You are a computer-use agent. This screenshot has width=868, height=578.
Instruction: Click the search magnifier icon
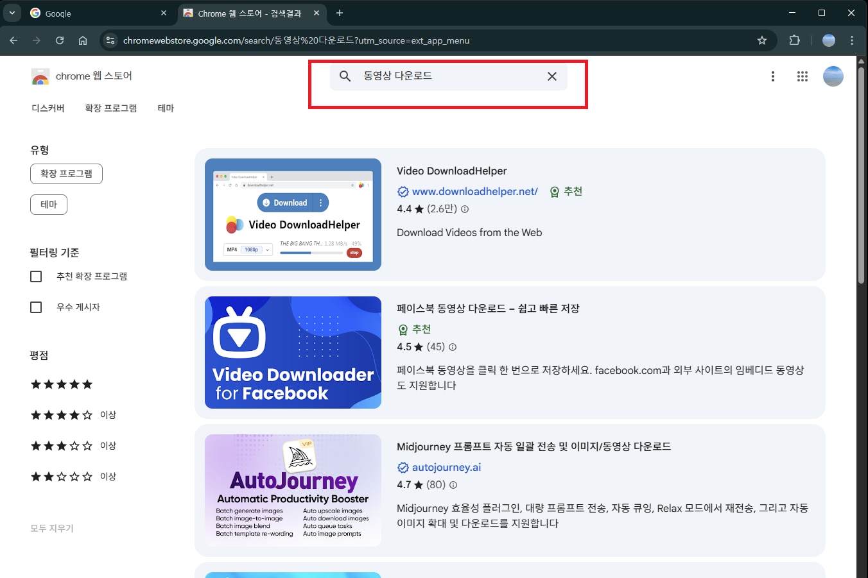(345, 76)
